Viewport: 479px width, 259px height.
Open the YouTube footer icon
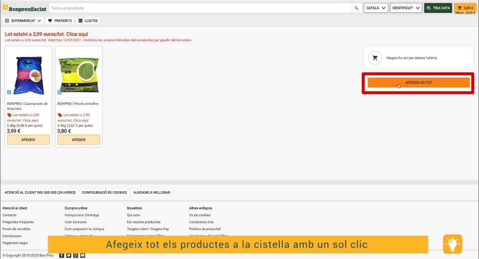(x=83, y=256)
